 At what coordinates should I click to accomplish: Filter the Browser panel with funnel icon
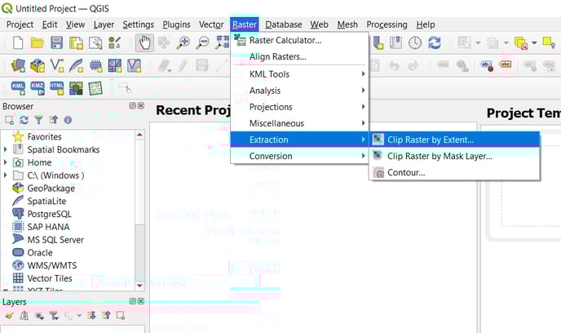click(38, 120)
